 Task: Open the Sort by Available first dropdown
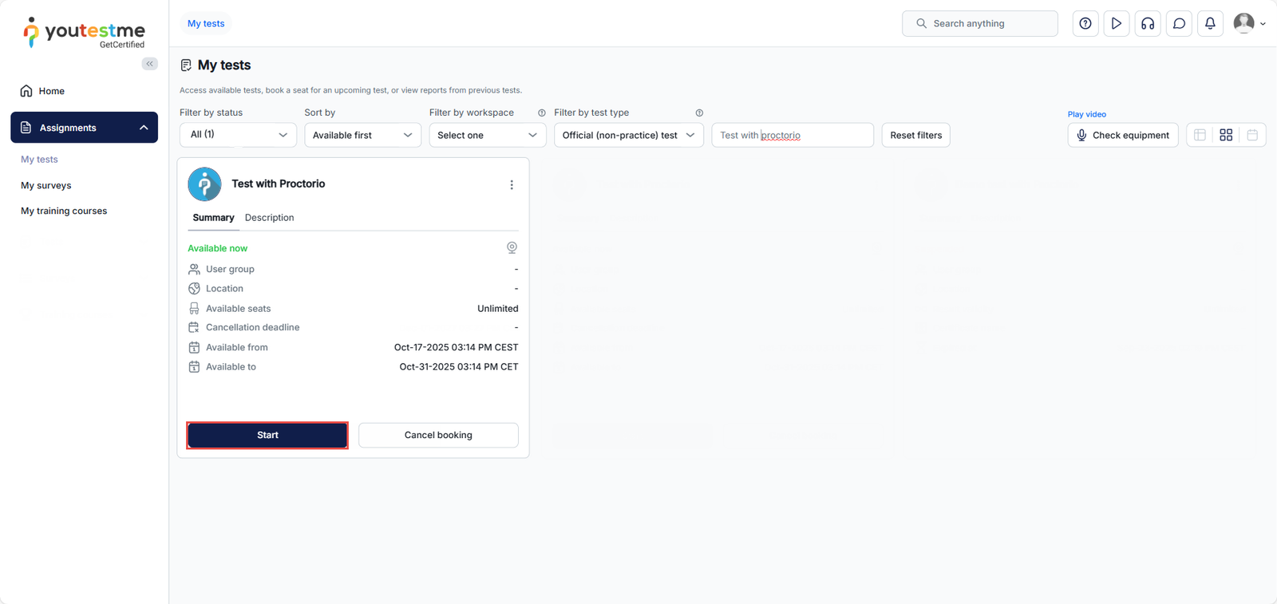[x=362, y=135]
